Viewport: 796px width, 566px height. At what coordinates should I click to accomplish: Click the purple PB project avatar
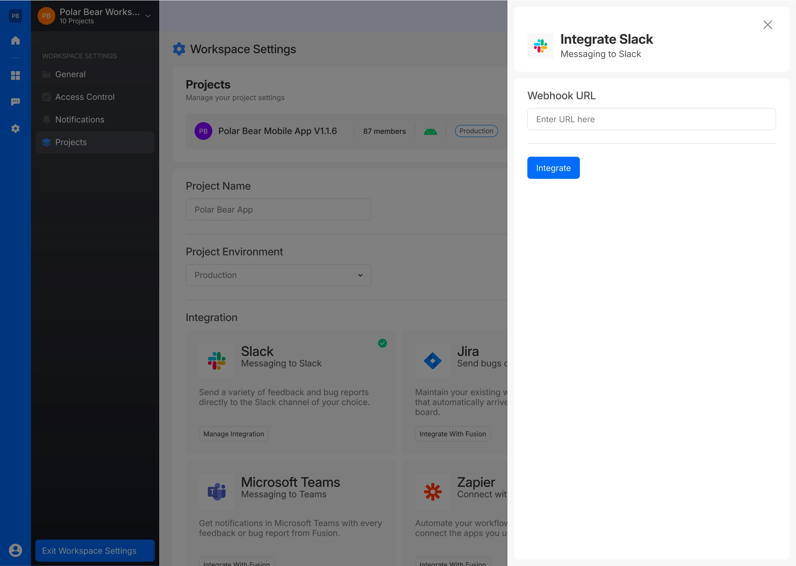click(x=203, y=131)
